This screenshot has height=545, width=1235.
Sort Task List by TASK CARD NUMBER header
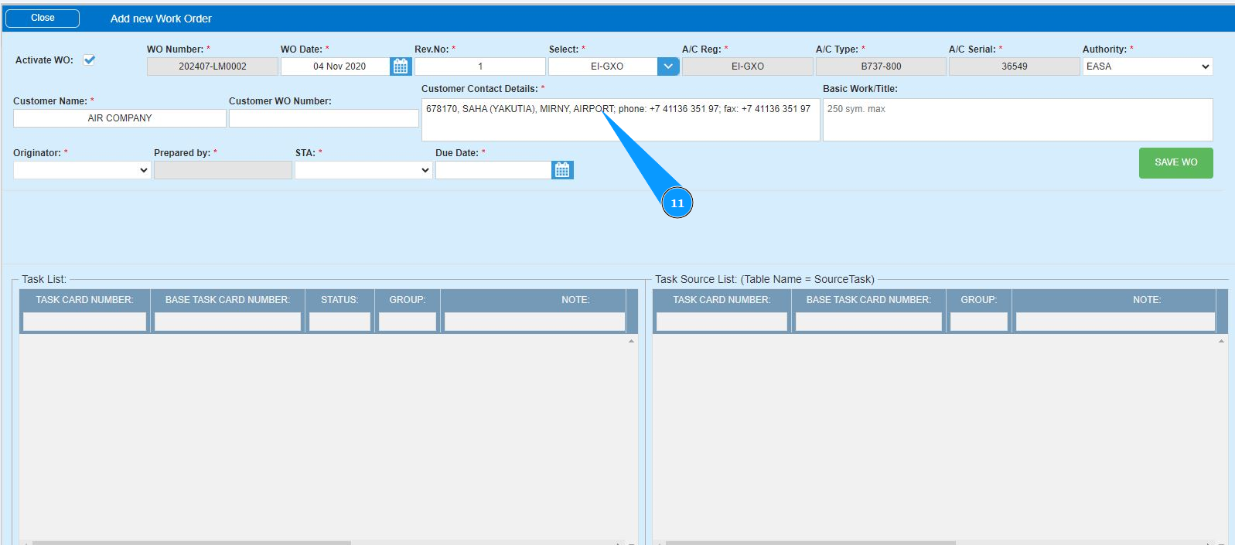pyautogui.click(x=84, y=300)
